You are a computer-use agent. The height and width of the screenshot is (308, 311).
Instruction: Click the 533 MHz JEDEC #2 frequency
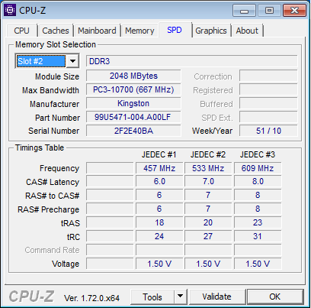[208, 168]
